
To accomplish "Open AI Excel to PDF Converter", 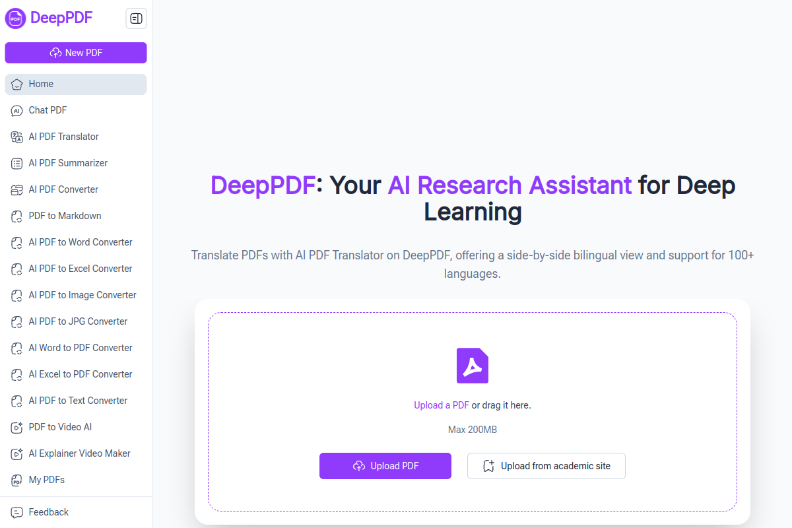I will tap(76, 375).
